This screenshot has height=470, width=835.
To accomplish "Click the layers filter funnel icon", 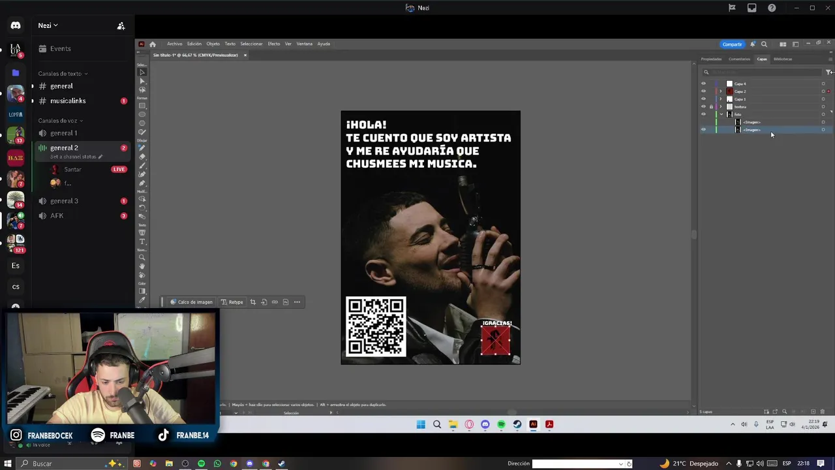I will (829, 72).
